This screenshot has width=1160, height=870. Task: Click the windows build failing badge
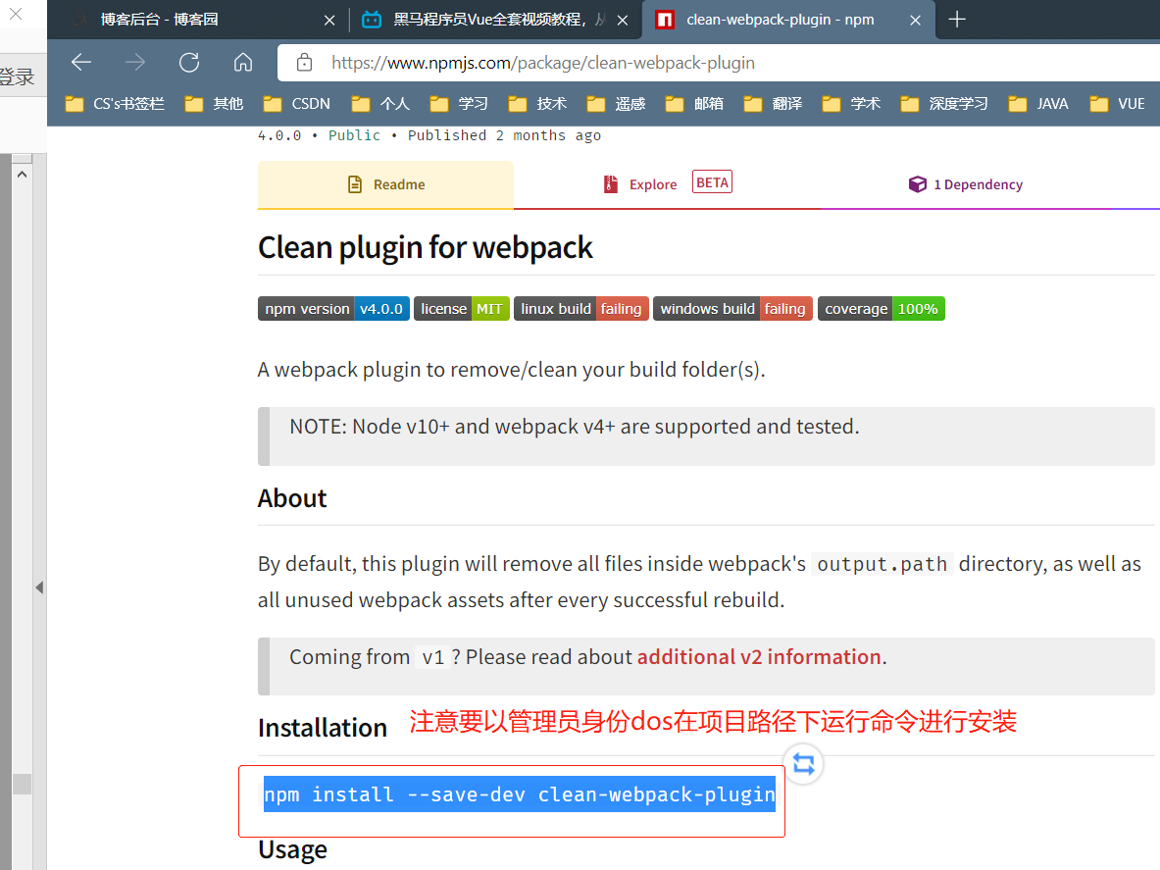pos(733,309)
